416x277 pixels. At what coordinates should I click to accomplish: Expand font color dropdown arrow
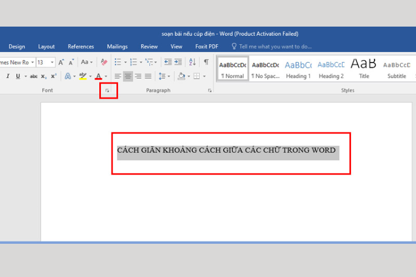106,76
